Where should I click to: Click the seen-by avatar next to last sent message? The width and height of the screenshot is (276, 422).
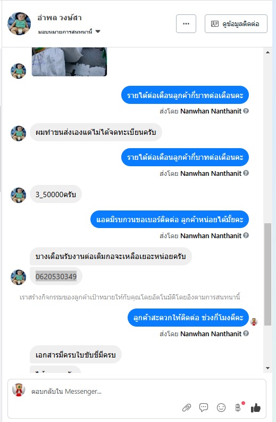pyautogui.click(x=254, y=321)
